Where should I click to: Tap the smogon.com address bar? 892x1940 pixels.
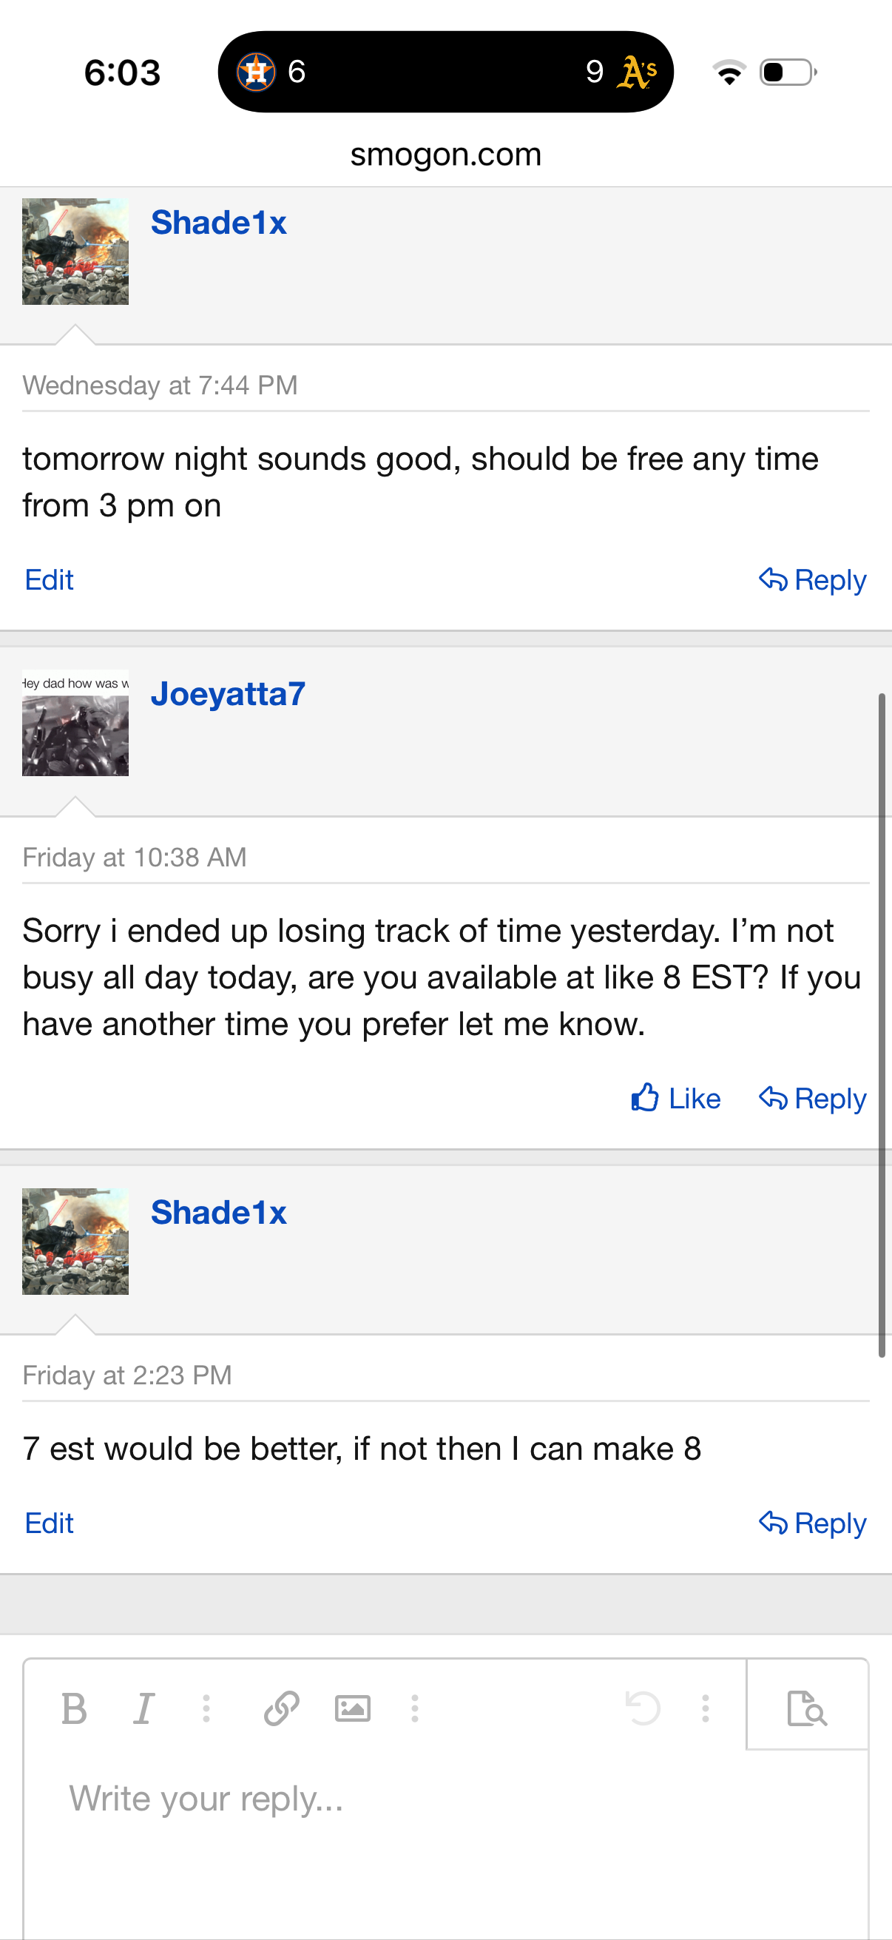[x=445, y=155]
